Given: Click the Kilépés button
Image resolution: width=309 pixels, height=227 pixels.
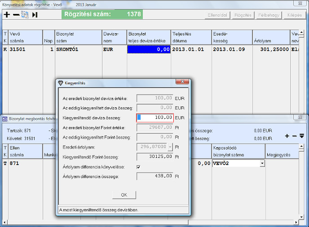Looking at the screenshot, I should tap(294, 15).
